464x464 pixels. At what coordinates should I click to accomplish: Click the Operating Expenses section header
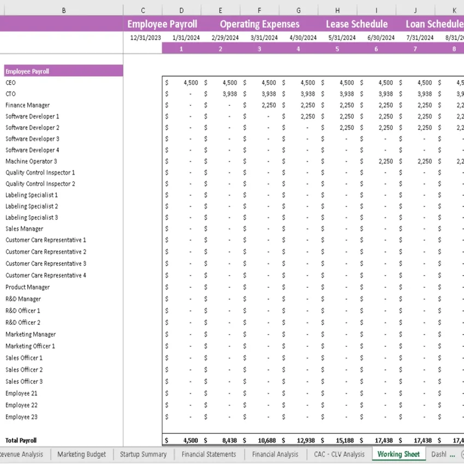coord(259,24)
